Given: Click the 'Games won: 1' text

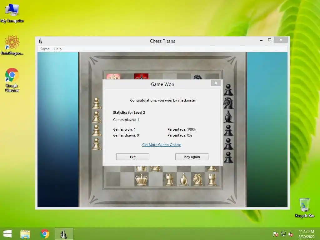Looking at the screenshot, I should pyautogui.click(x=124, y=129).
